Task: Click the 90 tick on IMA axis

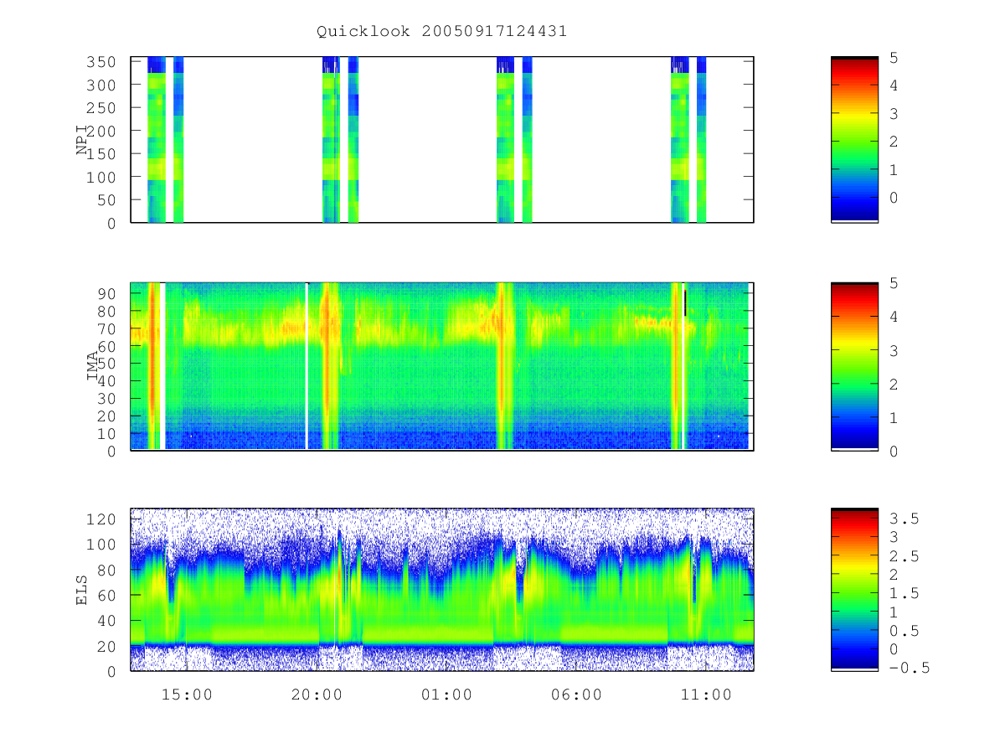Action: click(108, 293)
